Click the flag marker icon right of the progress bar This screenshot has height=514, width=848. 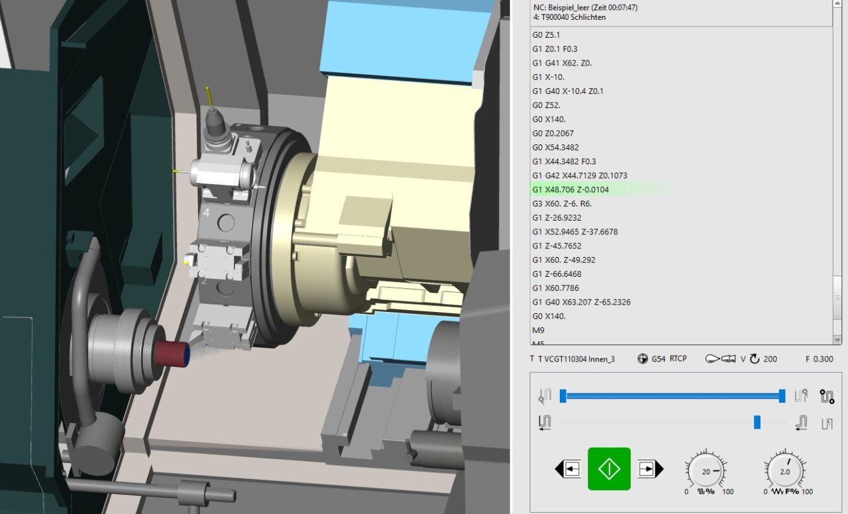pyautogui.click(x=801, y=395)
